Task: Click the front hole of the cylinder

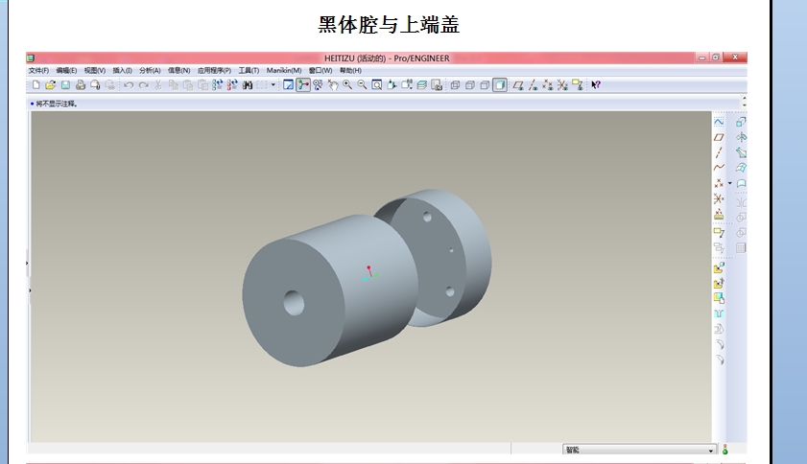Action: (294, 303)
